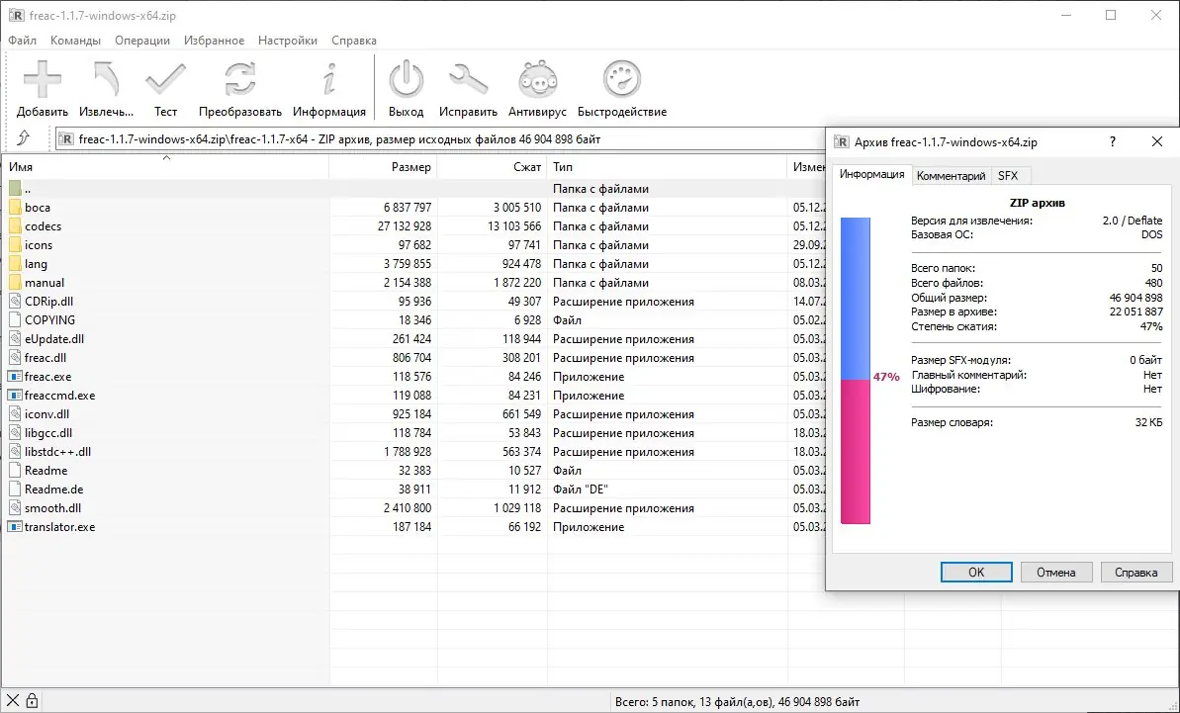Open the Информация toolbar icon
Image resolution: width=1180 pixels, height=713 pixels.
[328, 79]
